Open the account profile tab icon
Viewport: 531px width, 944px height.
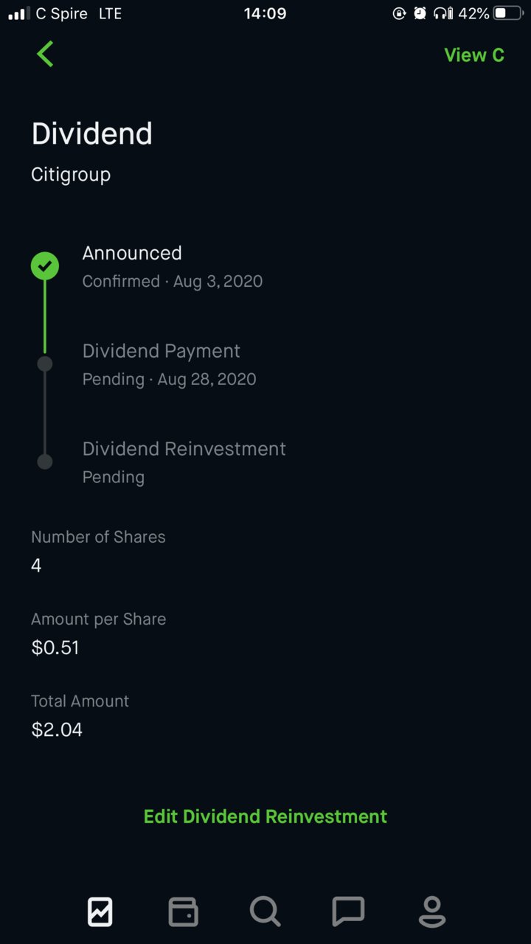point(431,912)
